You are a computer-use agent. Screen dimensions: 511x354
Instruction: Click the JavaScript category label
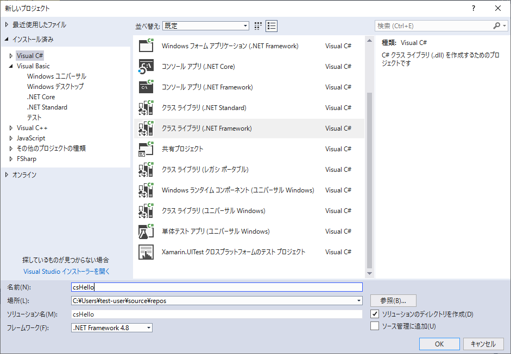tap(31, 138)
